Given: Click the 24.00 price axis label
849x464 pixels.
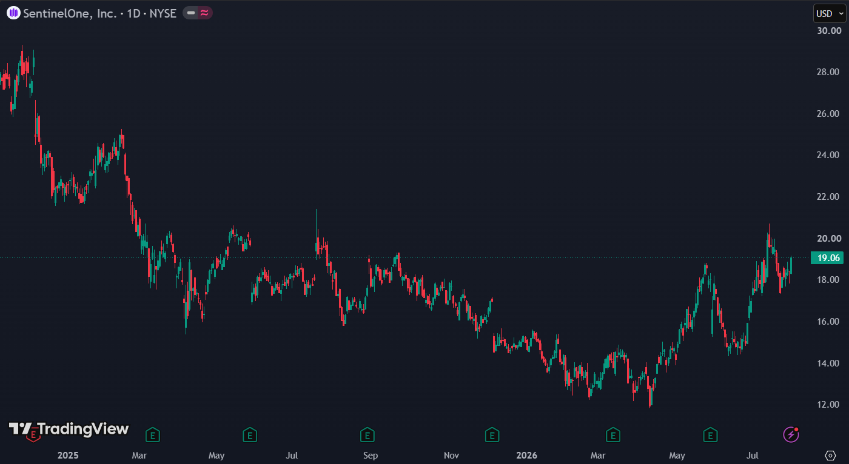Looking at the screenshot, I should coord(829,155).
